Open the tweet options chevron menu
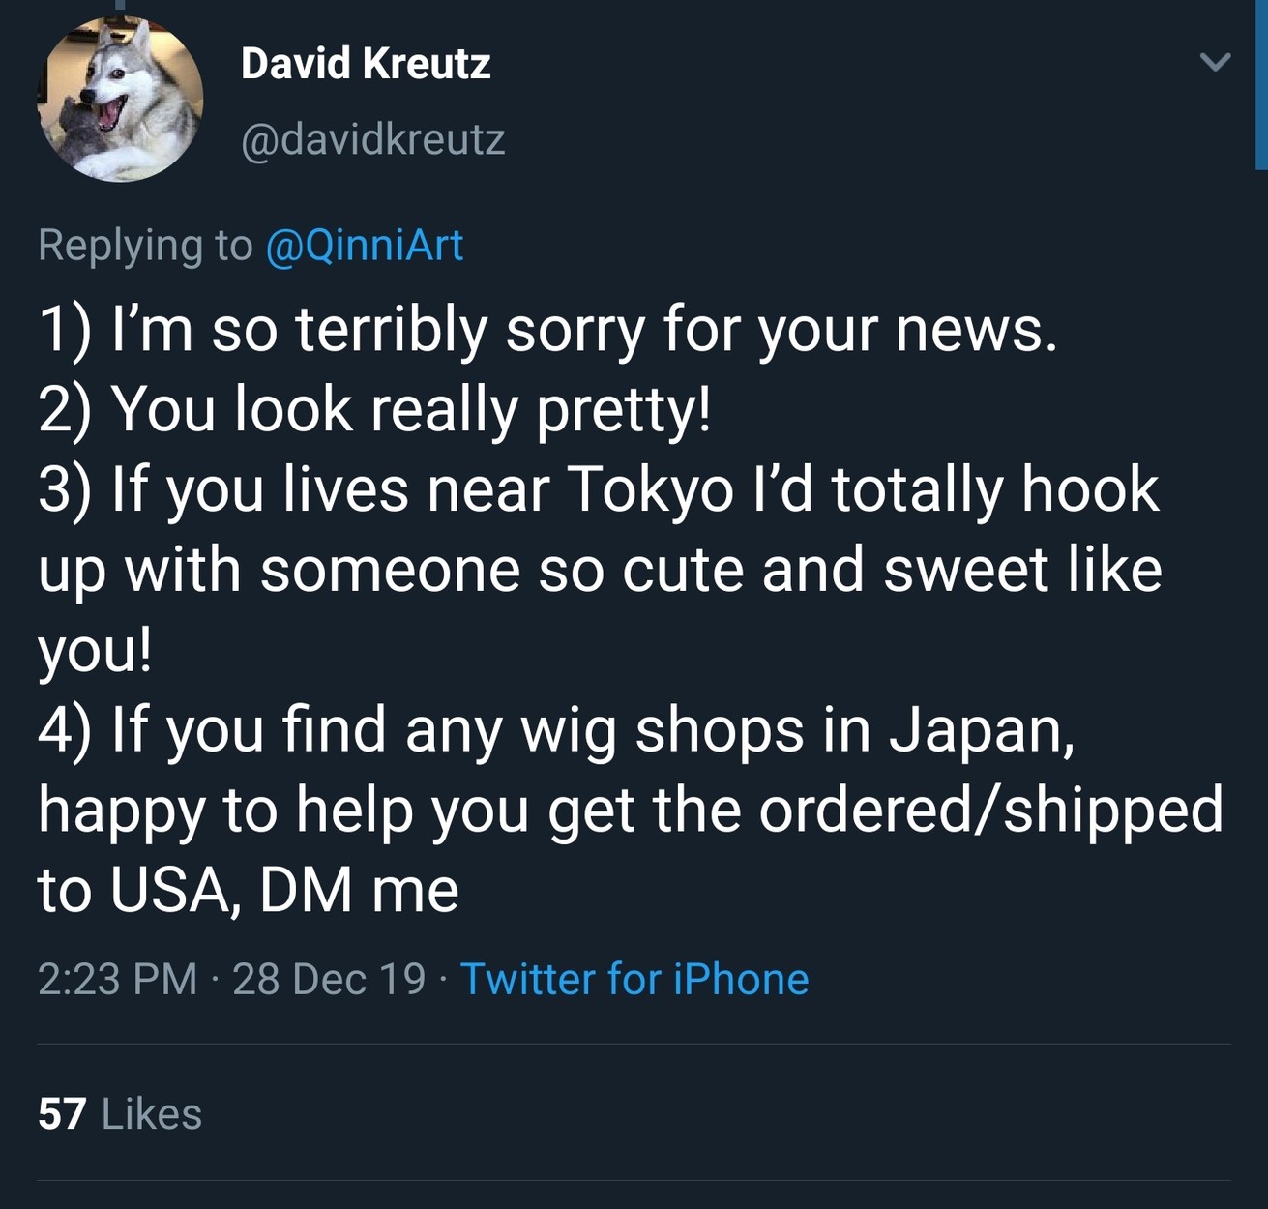The width and height of the screenshot is (1268, 1209). coord(1215,63)
